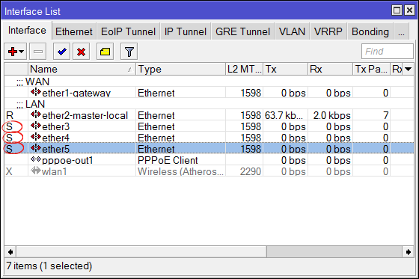This screenshot has width=419, height=279.
Task: Open the funnel filter tool
Action: tap(129, 52)
